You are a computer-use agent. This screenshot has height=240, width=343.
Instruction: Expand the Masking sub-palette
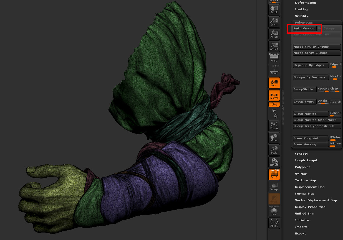click(301, 9)
